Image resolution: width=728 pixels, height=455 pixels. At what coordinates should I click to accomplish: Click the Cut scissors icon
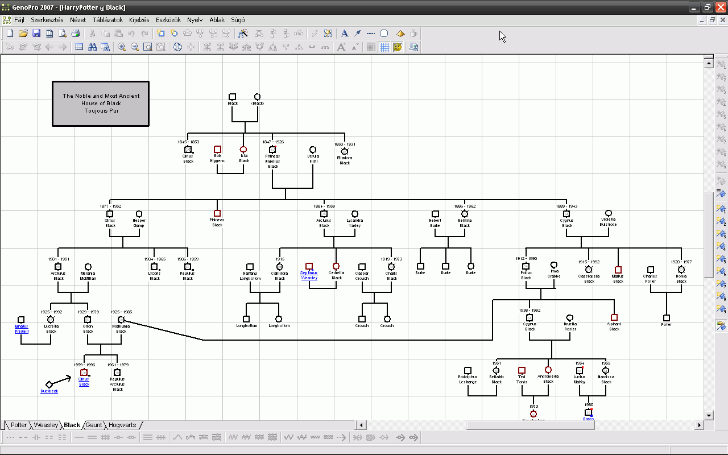92,34
